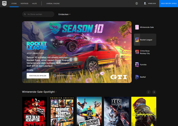This screenshot has width=178, height=126.
Task: Expand the Entdecken dropdown
Action: point(64,14)
